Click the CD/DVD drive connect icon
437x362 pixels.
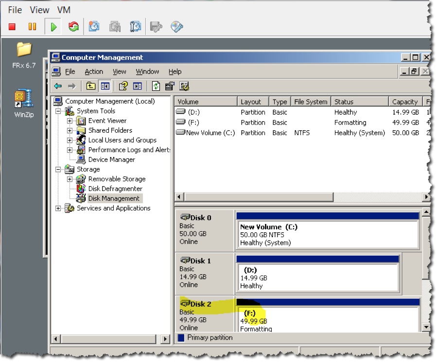(x=176, y=27)
